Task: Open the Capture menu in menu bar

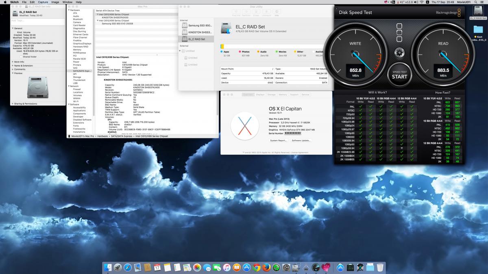Action: [44, 2]
